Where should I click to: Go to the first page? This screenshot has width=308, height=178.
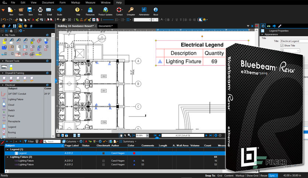(x=155, y=135)
